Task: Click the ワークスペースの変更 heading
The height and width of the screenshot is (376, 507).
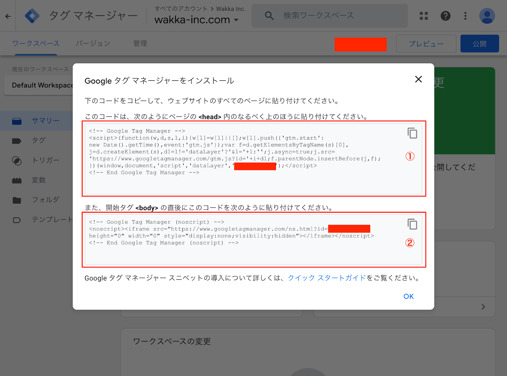Action: [x=172, y=341]
